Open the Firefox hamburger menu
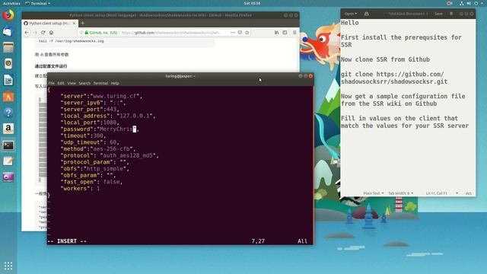This screenshot has width=487, height=274. point(294,32)
